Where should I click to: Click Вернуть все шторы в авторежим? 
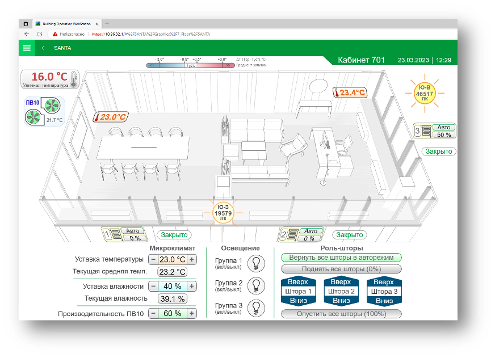coord(341,258)
